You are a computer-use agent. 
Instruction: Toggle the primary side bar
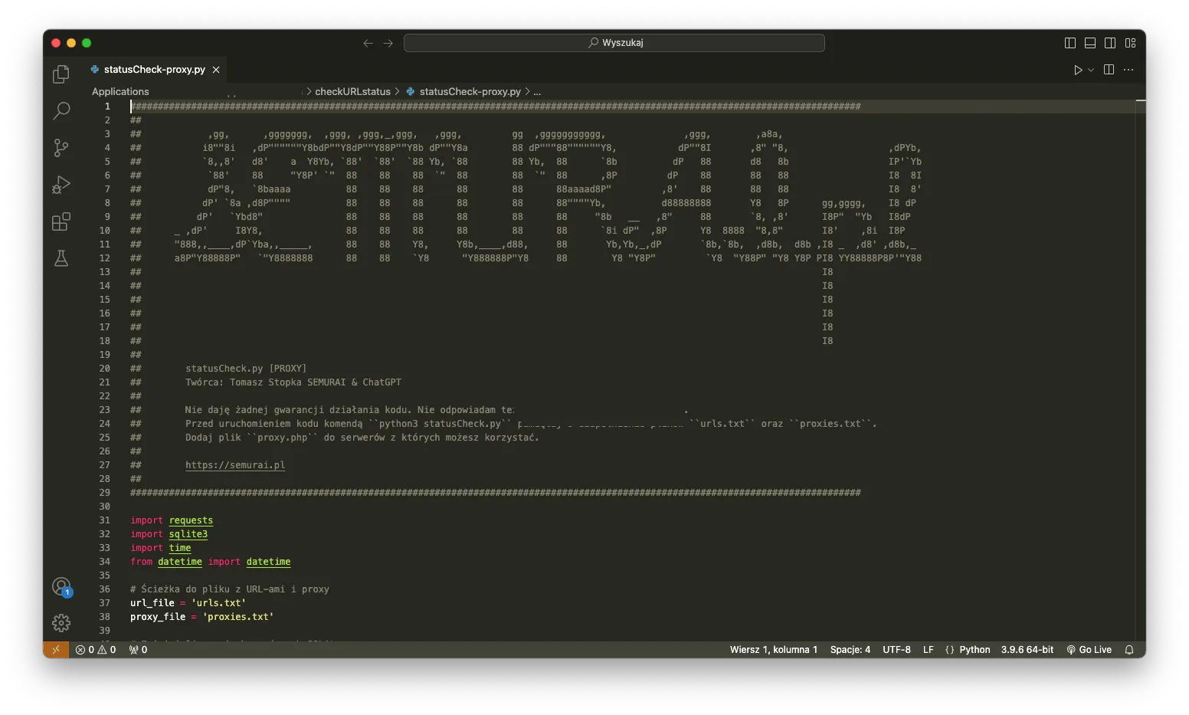coord(1070,43)
